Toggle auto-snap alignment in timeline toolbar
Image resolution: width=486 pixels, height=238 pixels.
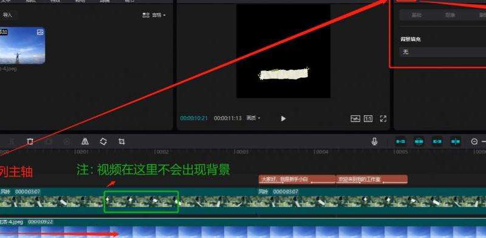[419, 141]
